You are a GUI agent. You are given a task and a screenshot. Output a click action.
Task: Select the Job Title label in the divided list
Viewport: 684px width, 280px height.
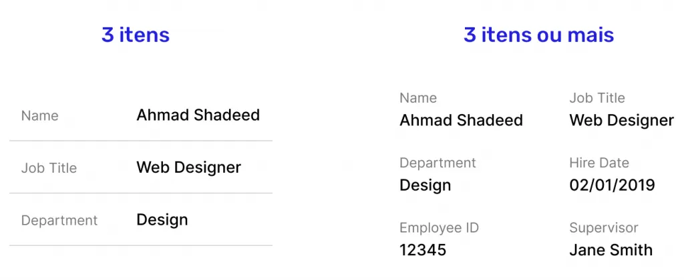click(x=49, y=168)
